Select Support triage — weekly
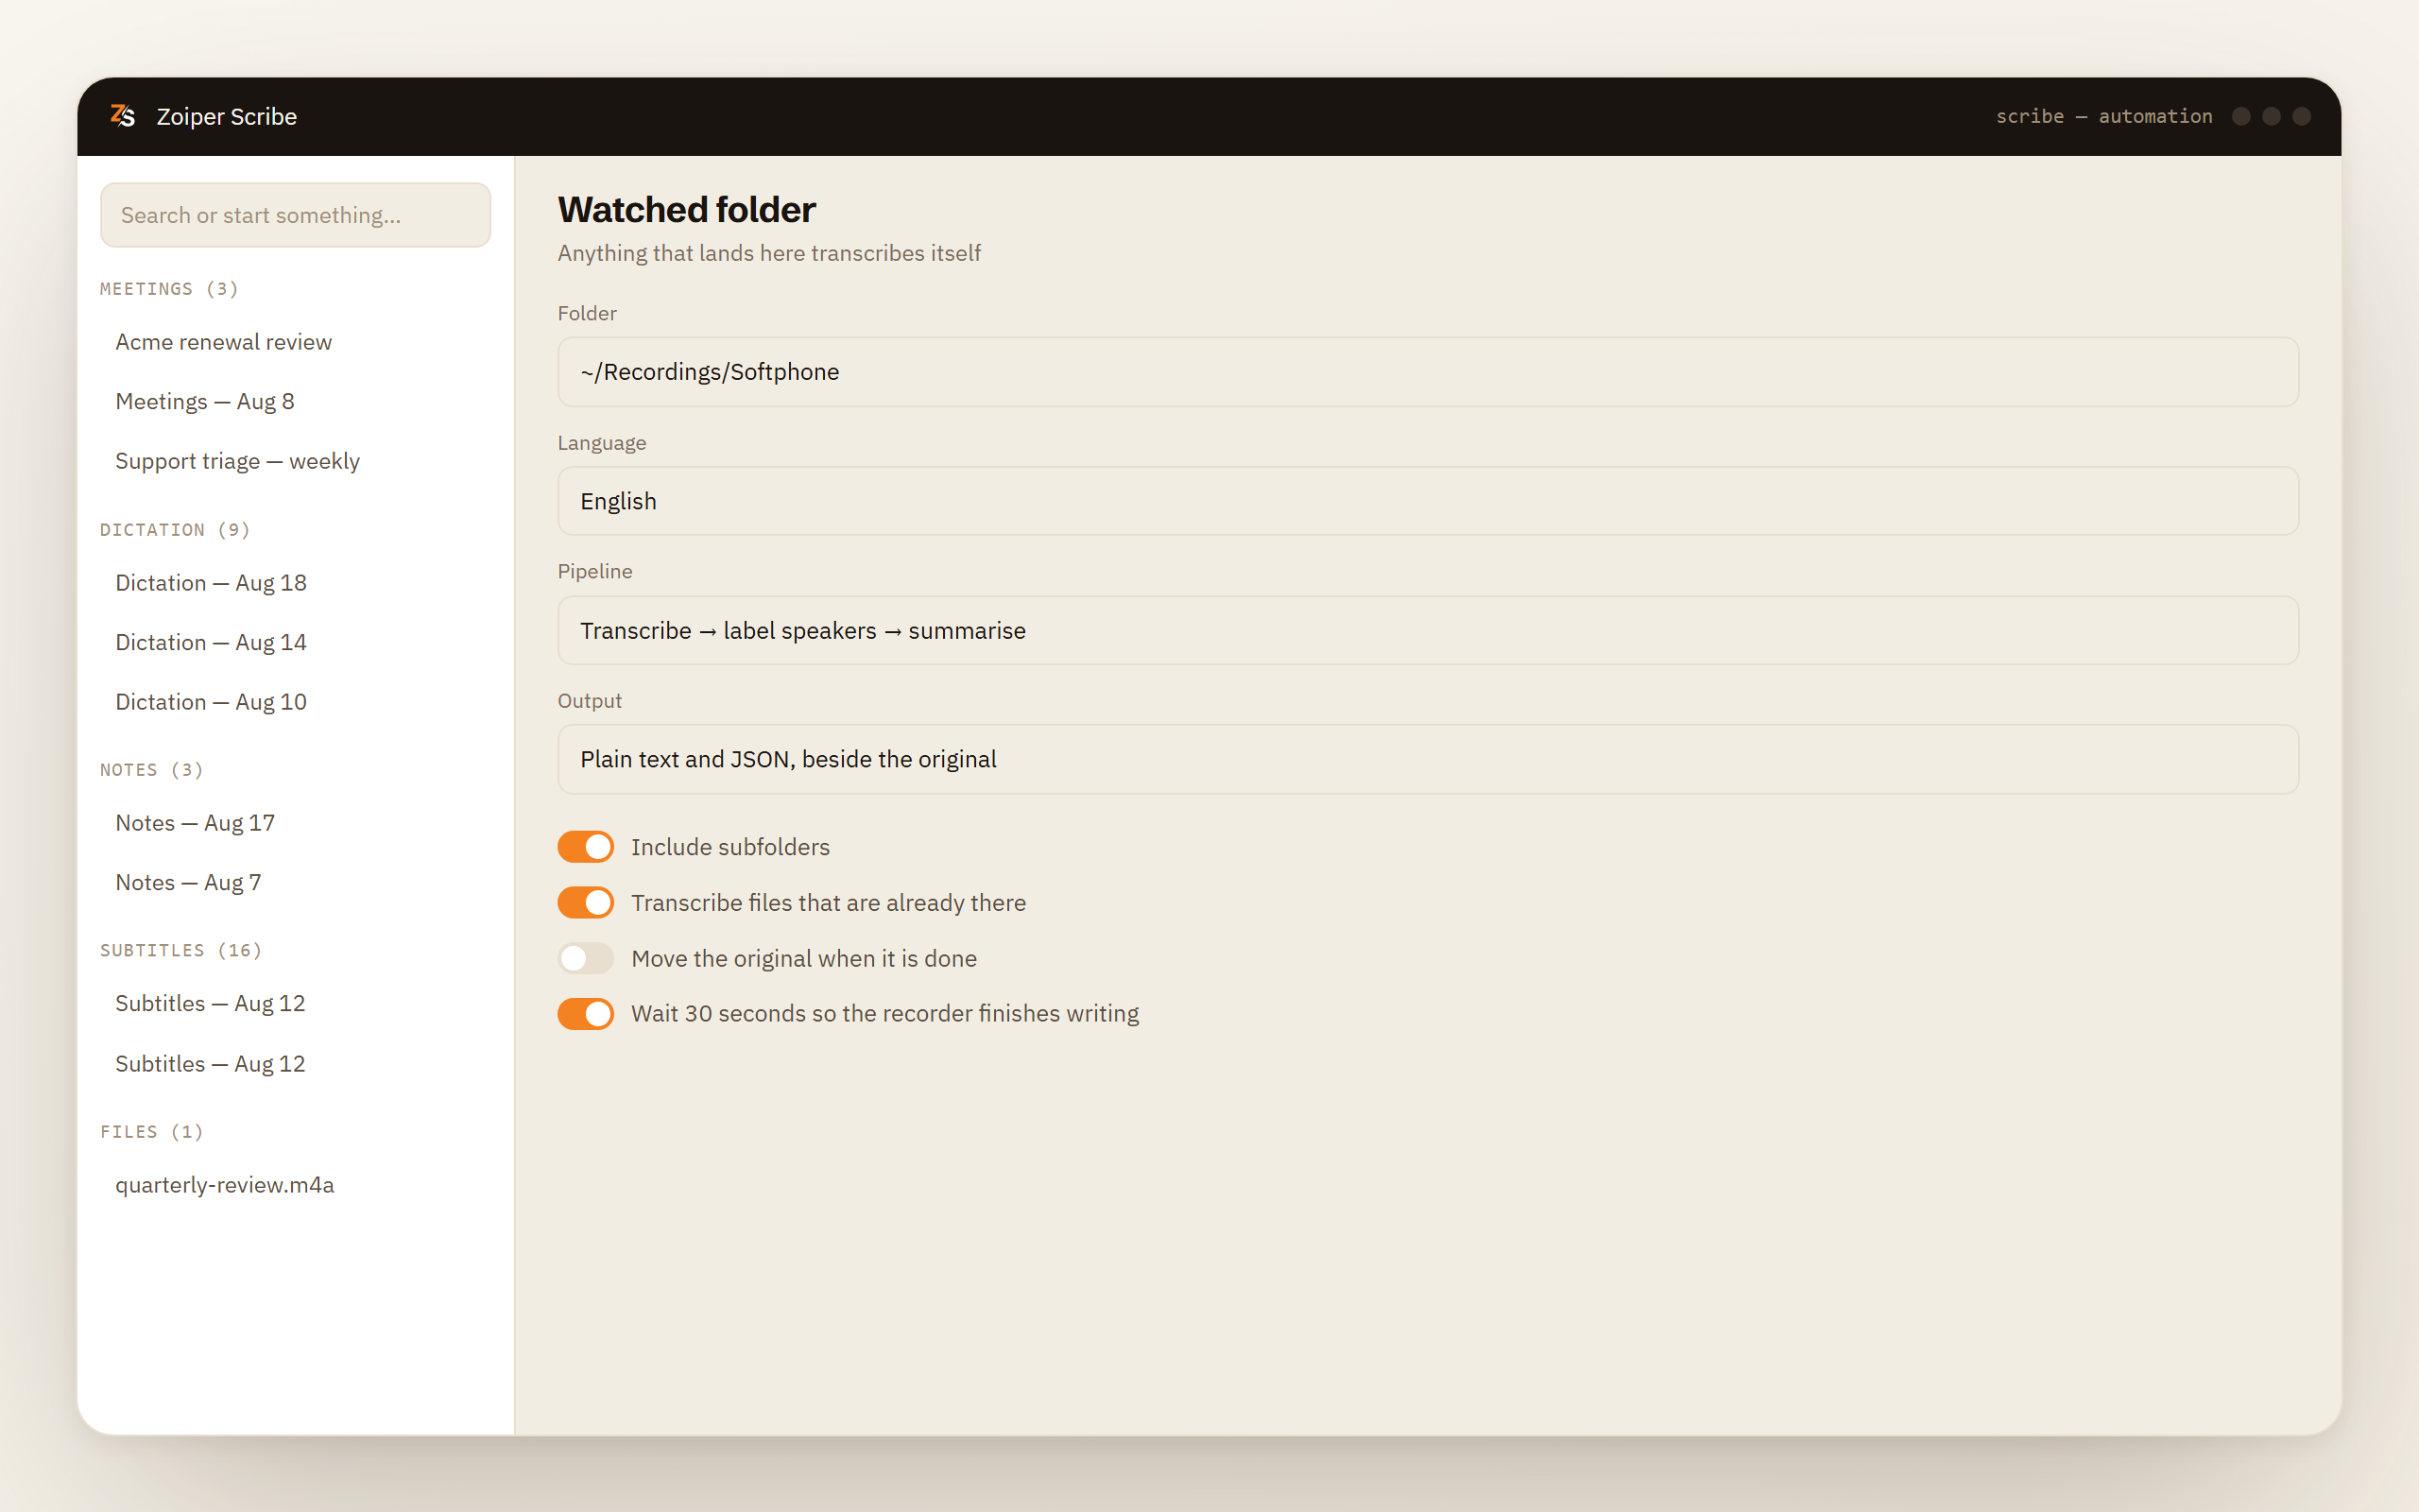2419x1512 pixels. [237, 461]
